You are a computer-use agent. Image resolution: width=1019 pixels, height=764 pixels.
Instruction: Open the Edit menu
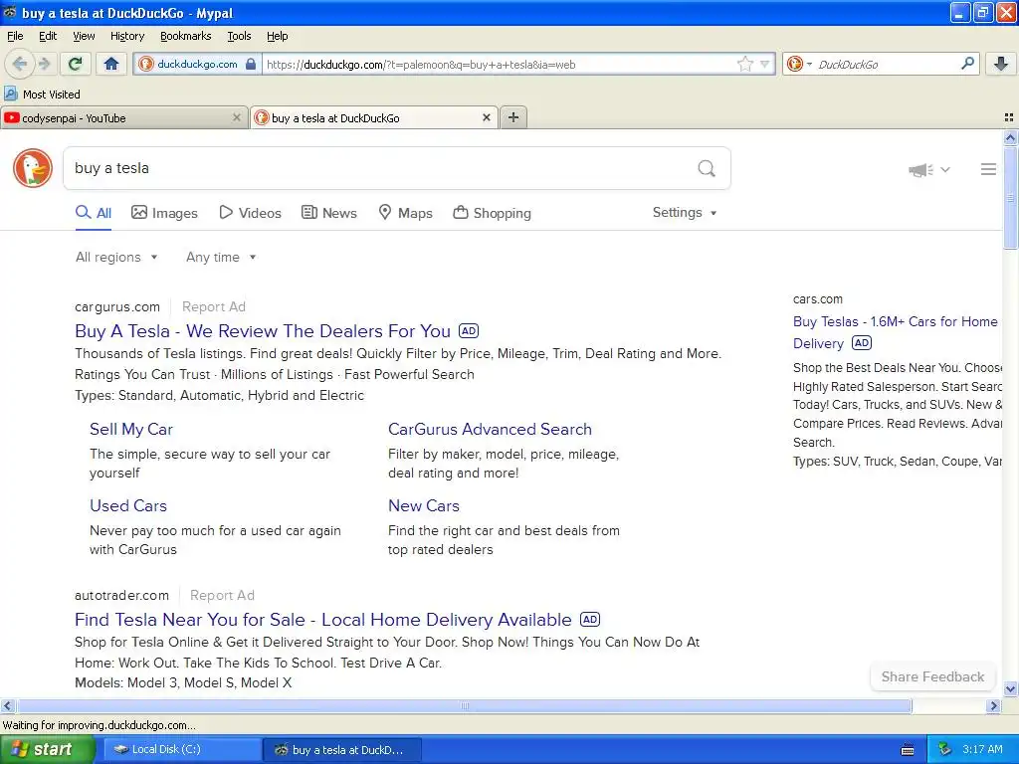(48, 36)
